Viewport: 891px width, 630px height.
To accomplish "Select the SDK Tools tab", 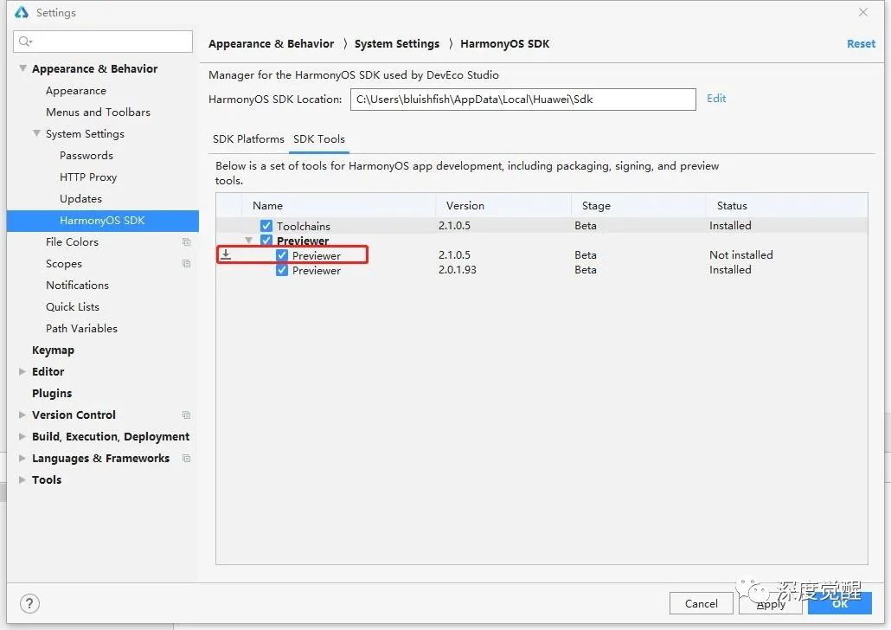I will 319,139.
